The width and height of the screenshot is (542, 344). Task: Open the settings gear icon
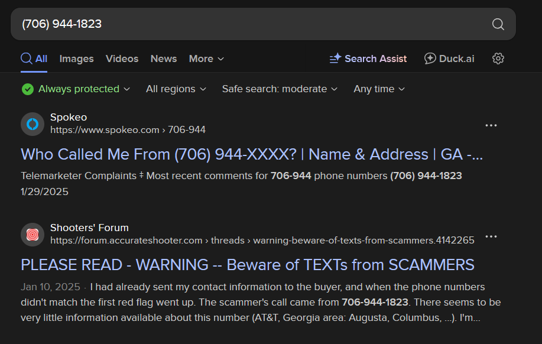point(498,59)
